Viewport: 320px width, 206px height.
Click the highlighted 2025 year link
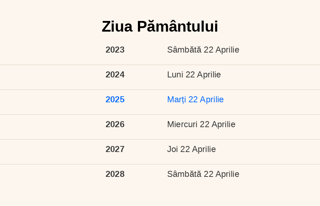[115, 99]
